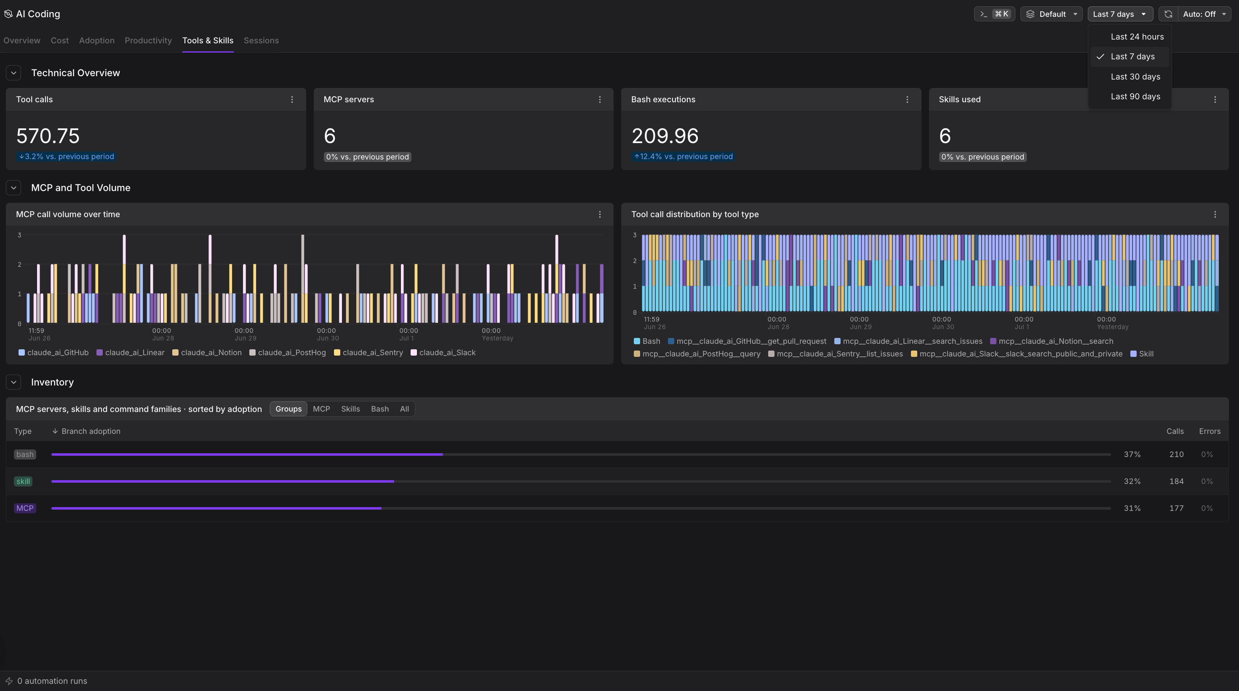Screen dimensions: 1239x691
Task: Click the 12.4% vs. previous period badge
Action: pos(683,157)
